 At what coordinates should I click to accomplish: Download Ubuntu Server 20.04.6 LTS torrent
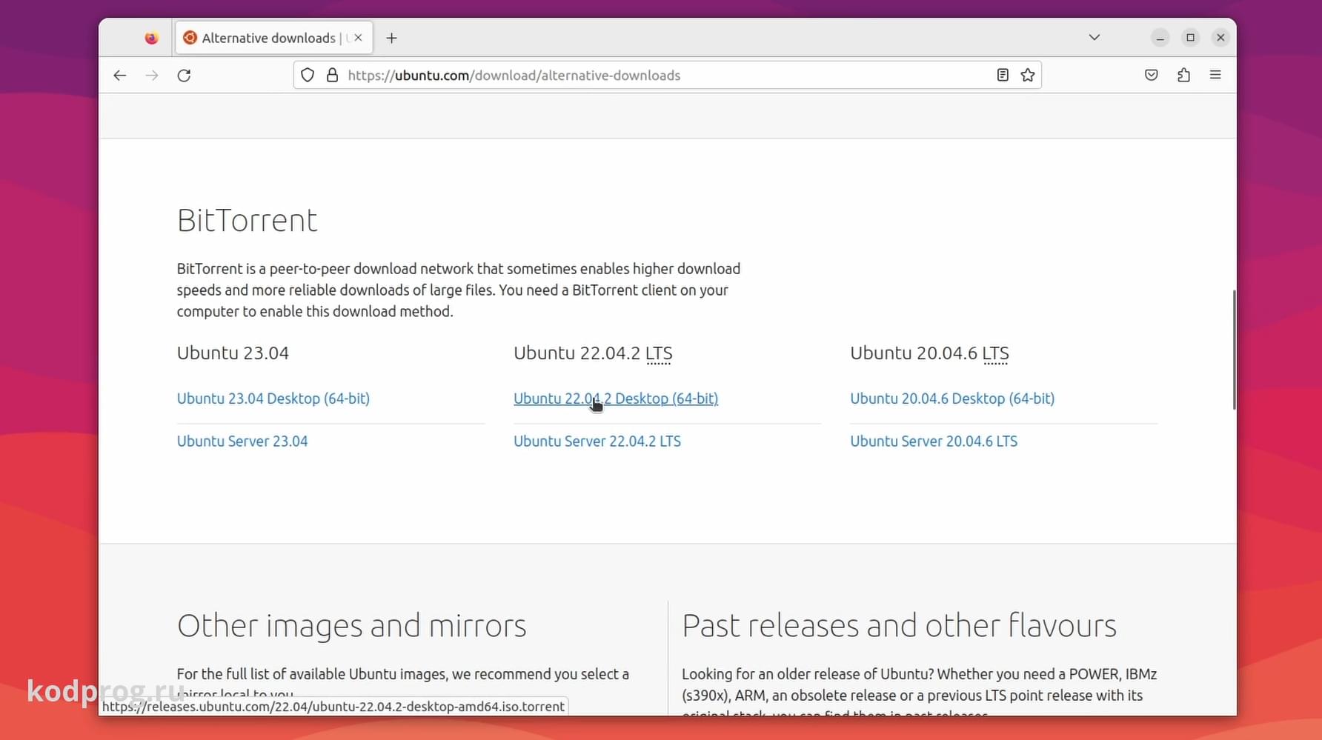[934, 441]
